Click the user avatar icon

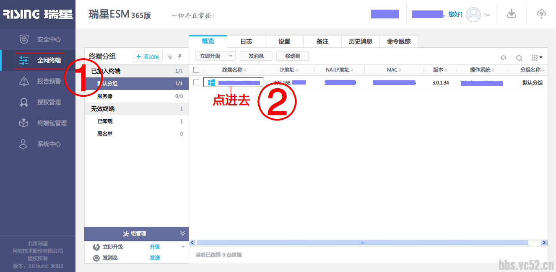coord(473,15)
